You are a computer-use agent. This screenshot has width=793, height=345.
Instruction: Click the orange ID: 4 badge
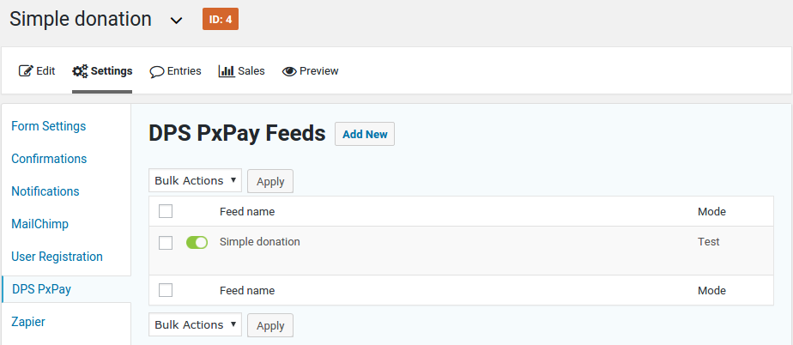(221, 19)
